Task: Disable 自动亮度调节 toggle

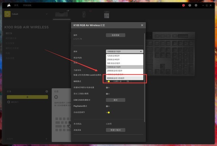Action: [x=108, y=113]
